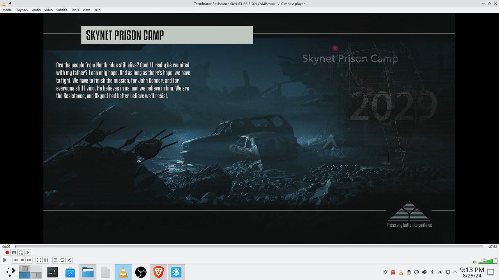Click the video display area
499x280 pixels.
click(249, 128)
